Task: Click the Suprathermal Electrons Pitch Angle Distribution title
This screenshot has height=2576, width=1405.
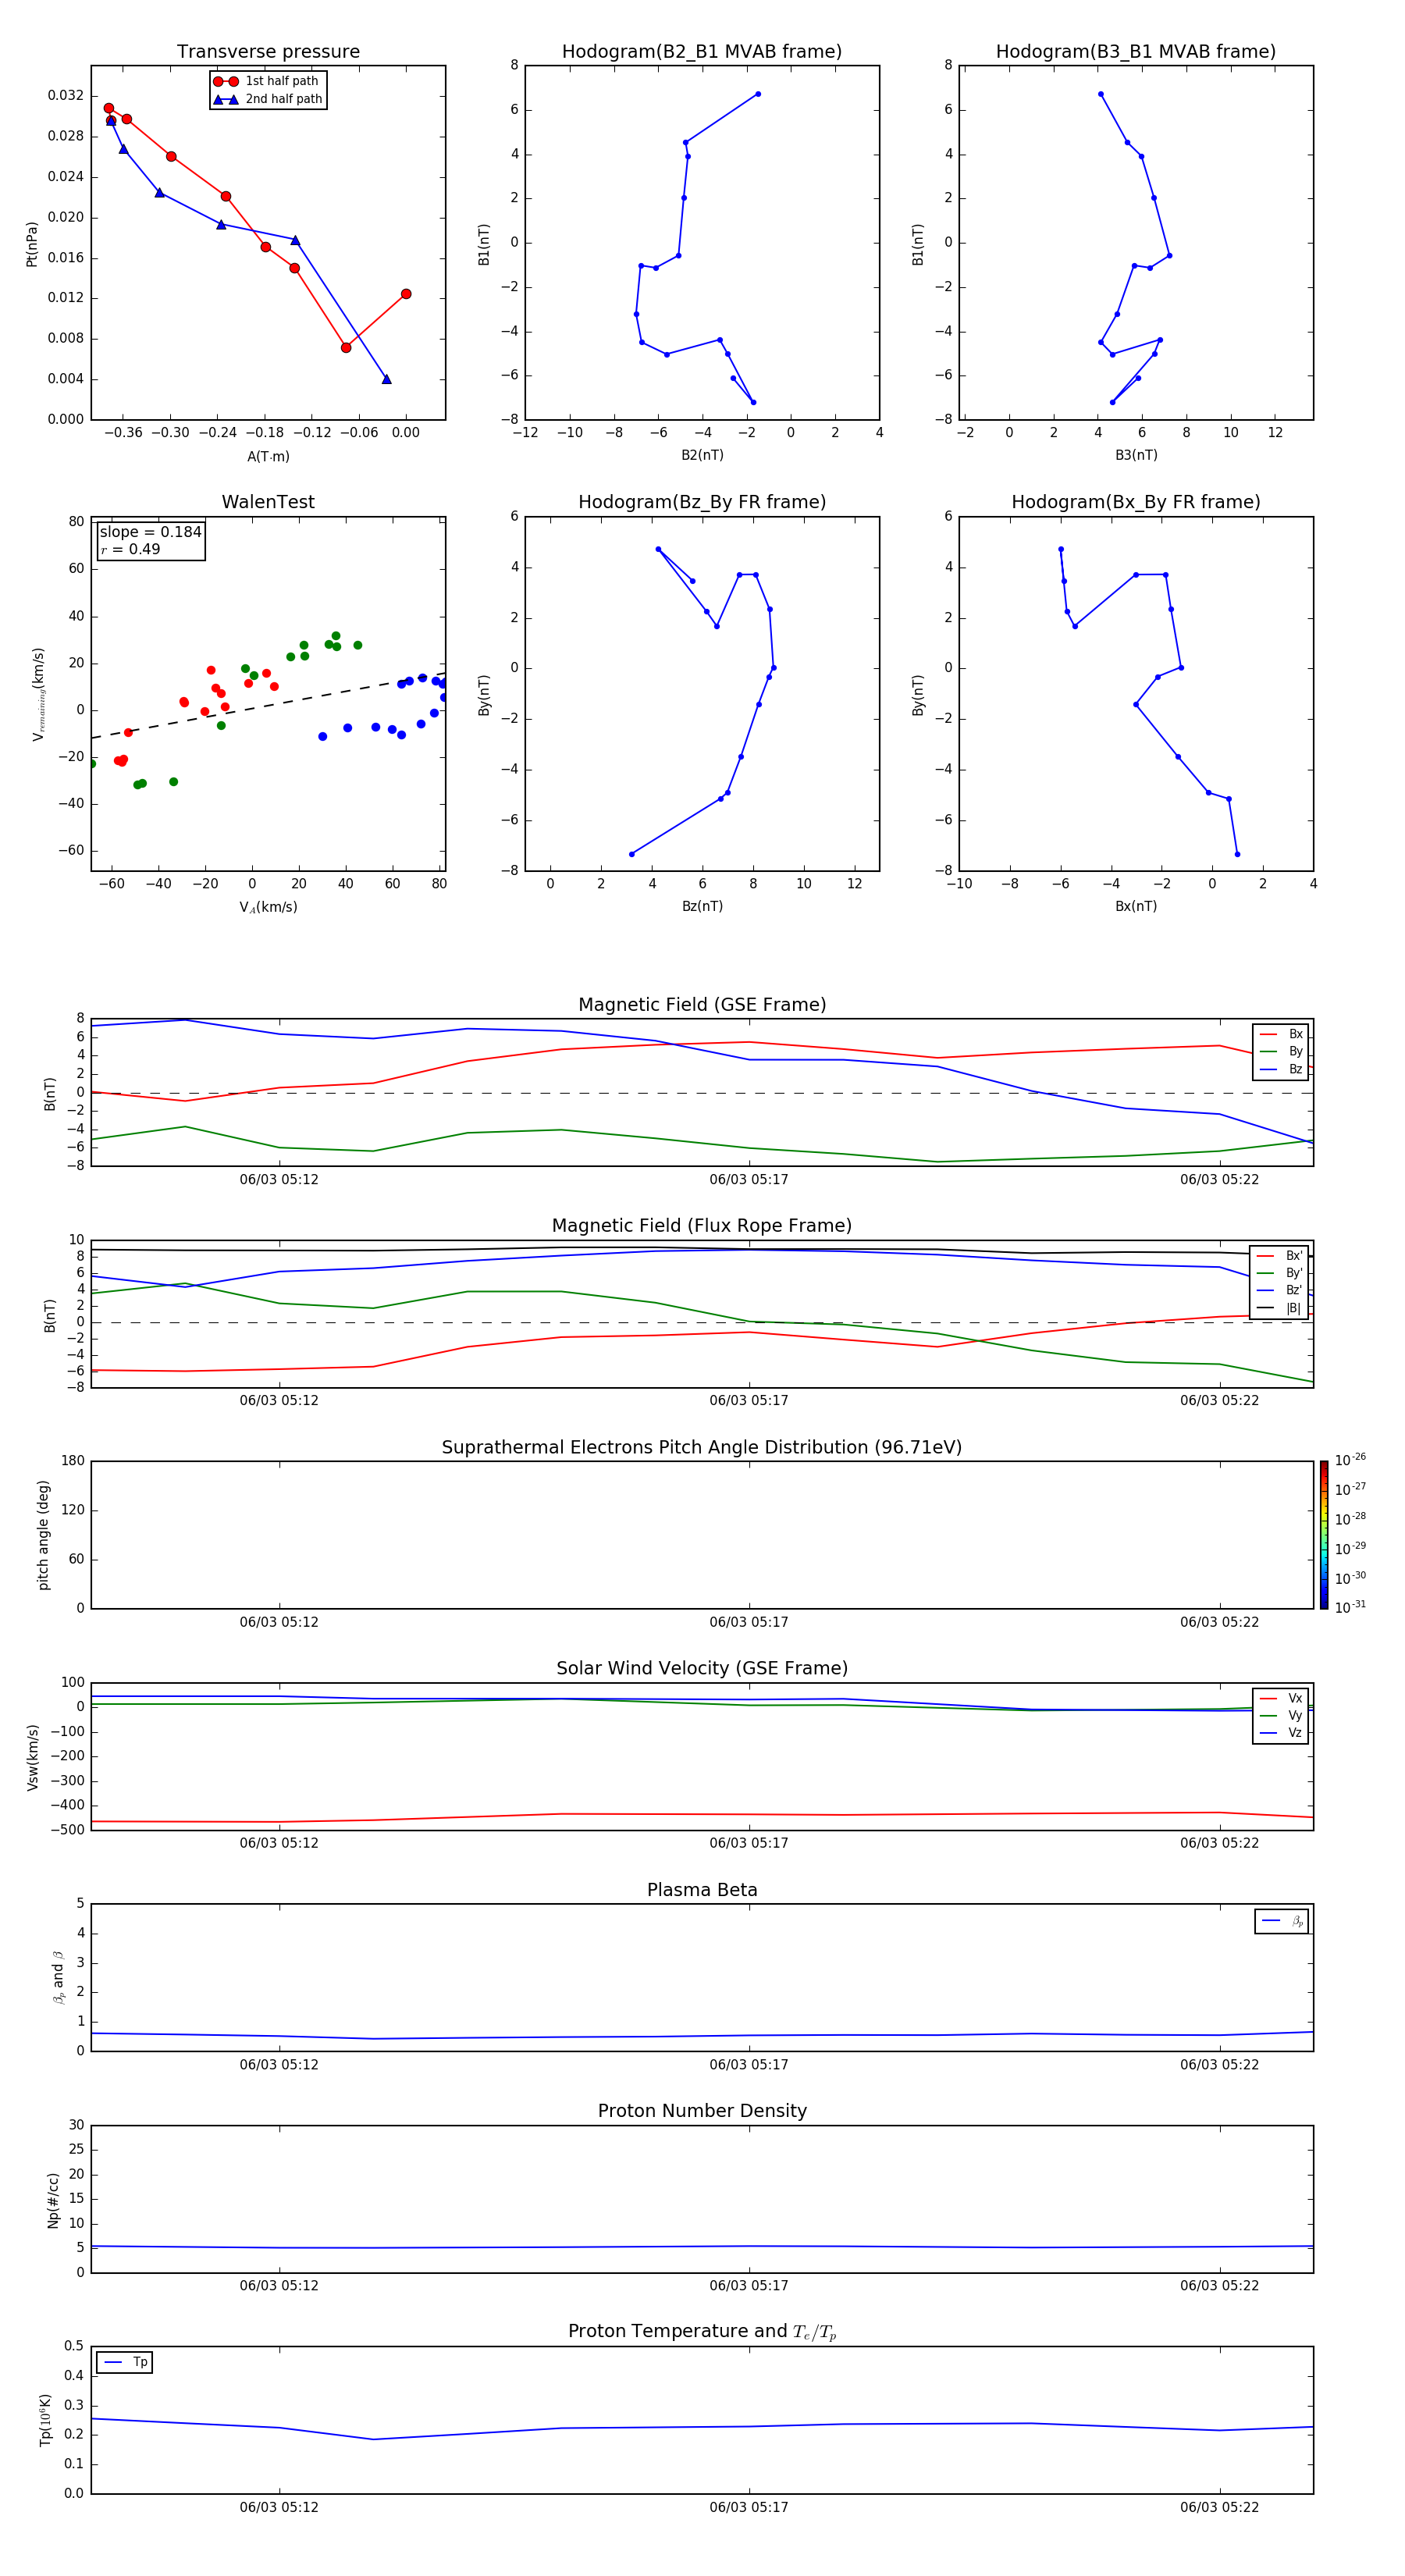Action: [x=702, y=1447]
